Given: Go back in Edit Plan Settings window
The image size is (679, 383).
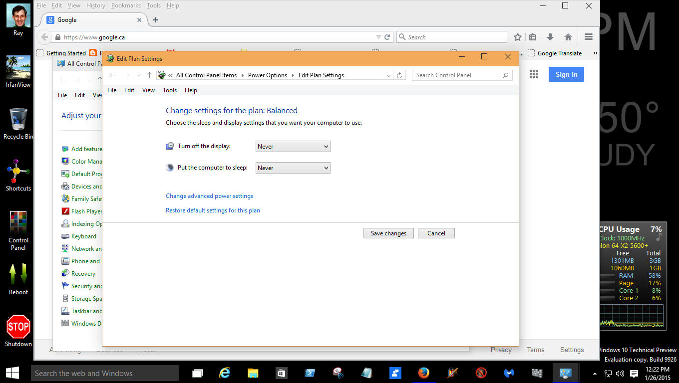Looking at the screenshot, I should tap(112, 75).
